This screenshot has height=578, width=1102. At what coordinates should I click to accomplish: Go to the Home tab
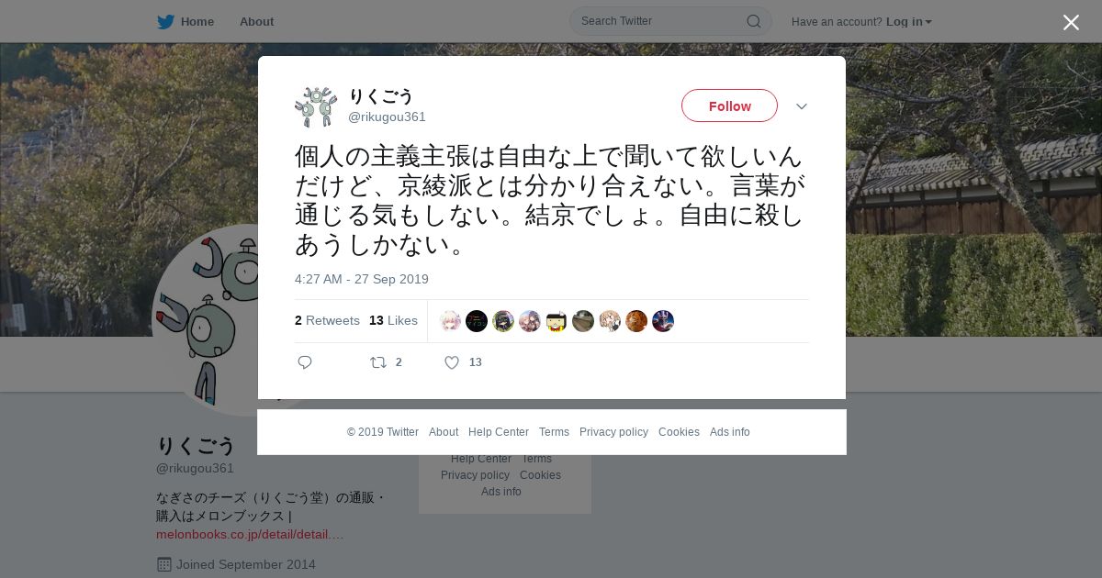click(186, 21)
